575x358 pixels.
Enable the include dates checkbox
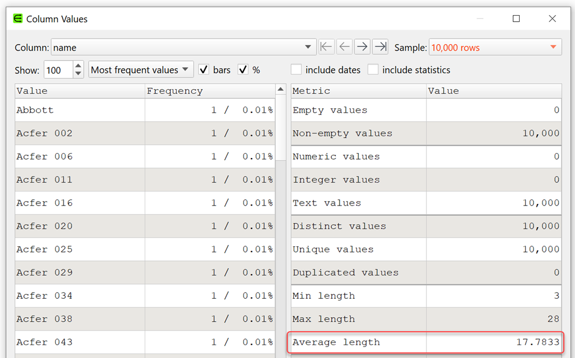(x=296, y=70)
